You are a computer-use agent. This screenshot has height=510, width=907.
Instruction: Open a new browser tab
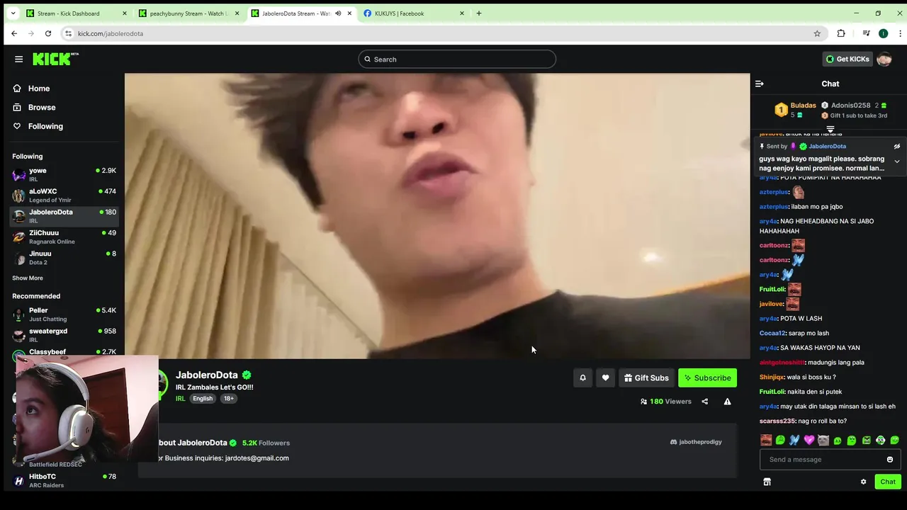pyautogui.click(x=479, y=13)
